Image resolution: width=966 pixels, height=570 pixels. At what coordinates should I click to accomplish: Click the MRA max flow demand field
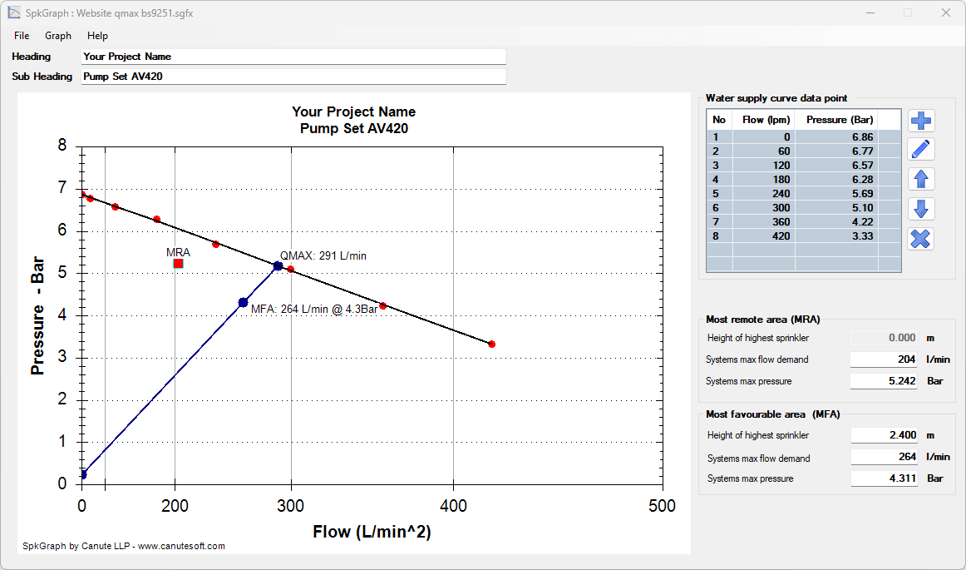[885, 359]
